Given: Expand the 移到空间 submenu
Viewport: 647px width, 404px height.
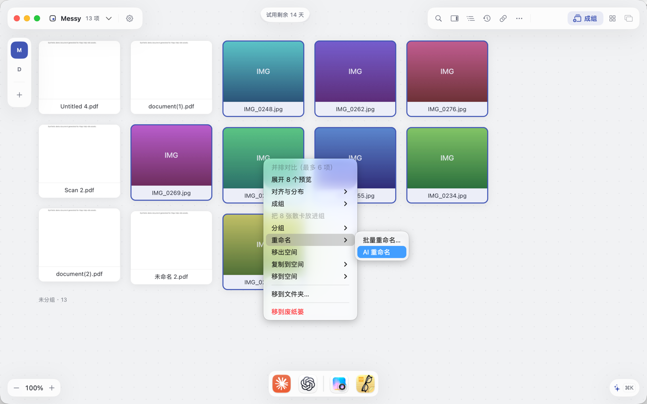Looking at the screenshot, I should [310, 277].
